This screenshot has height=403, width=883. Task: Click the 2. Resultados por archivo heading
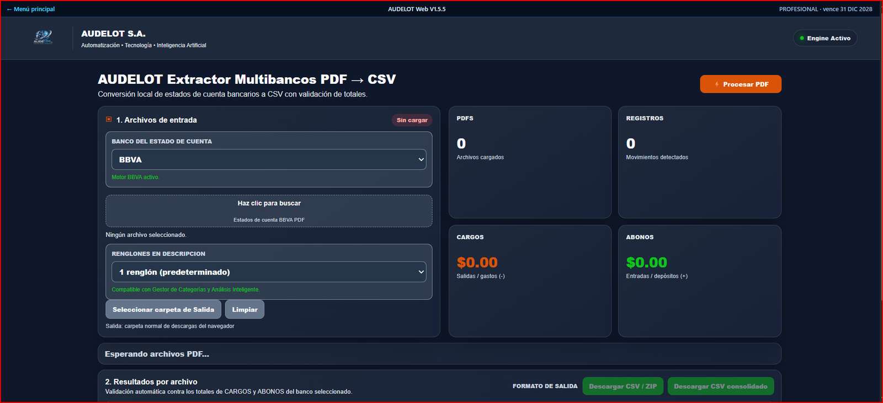click(x=151, y=381)
